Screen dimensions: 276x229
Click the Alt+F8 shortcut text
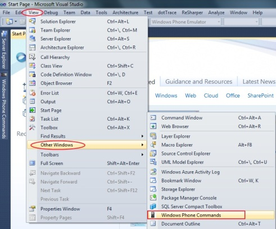245,145
